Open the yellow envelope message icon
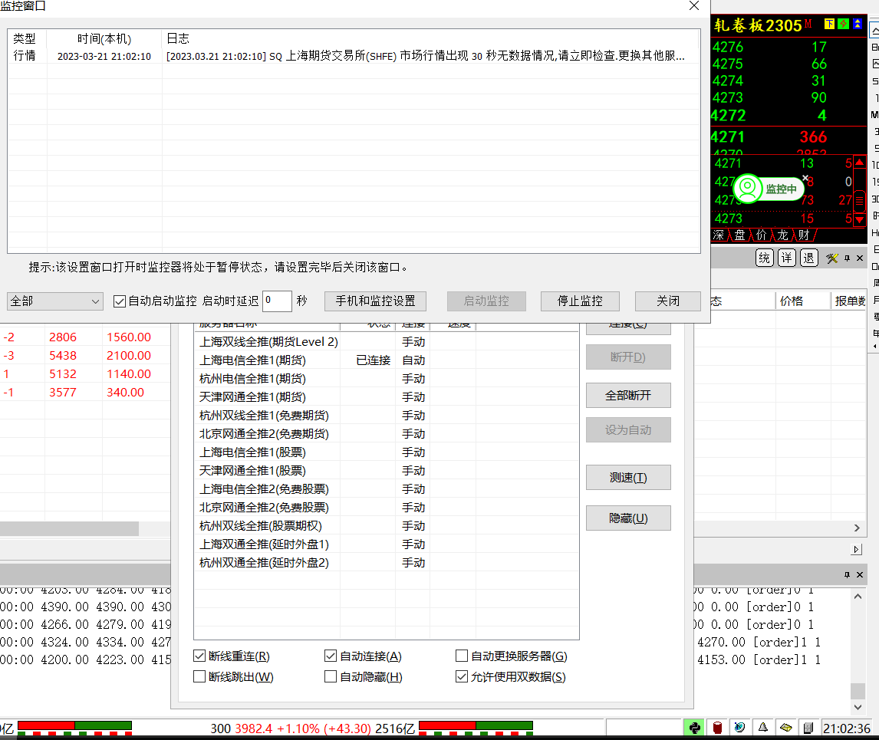Screen dimensions: 879x740 click(785, 728)
